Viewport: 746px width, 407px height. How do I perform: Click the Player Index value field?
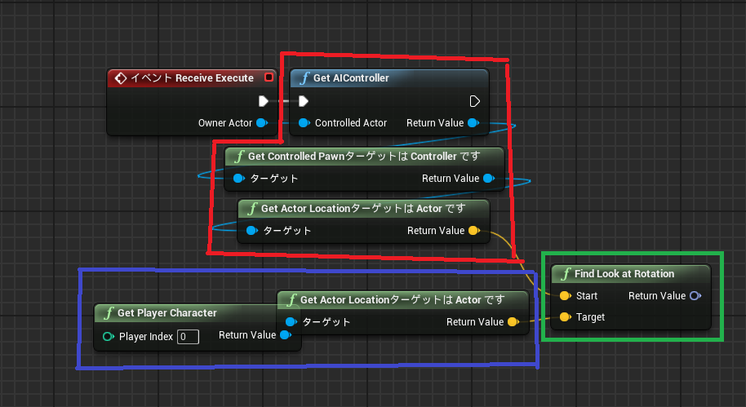[x=188, y=337]
